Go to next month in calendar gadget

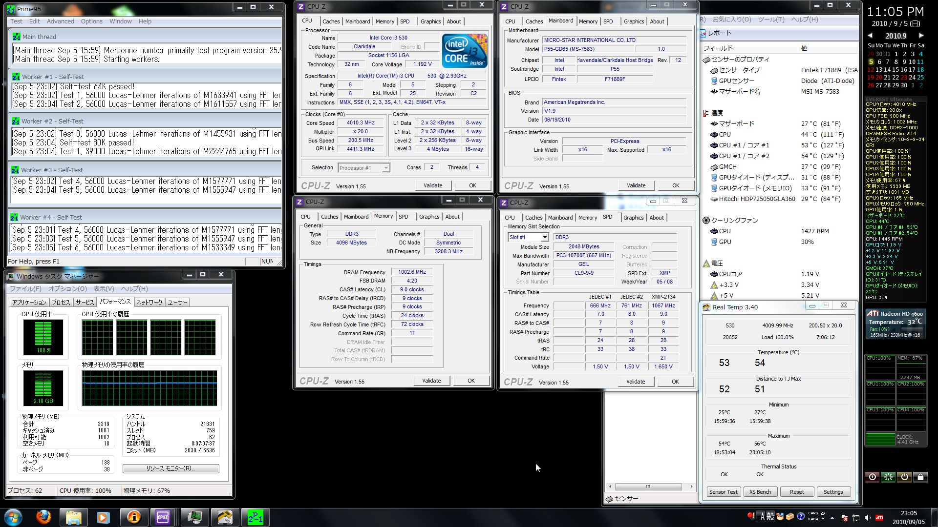click(921, 36)
